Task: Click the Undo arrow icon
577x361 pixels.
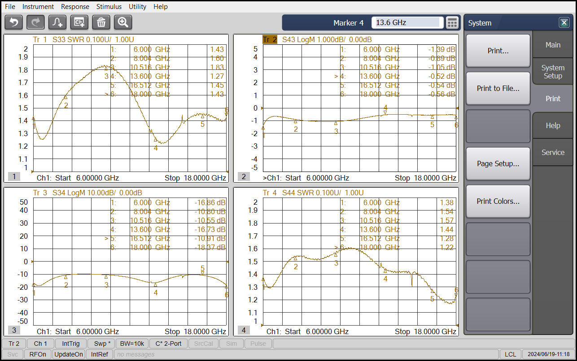Action: [x=13, y=22]
